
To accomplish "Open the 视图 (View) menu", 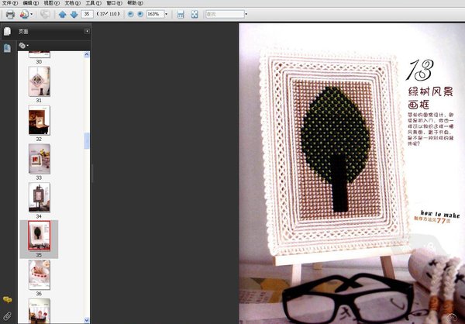I will (x=51, y=3).
